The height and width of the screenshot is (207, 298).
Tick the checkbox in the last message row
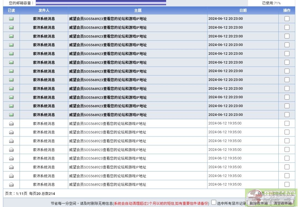pyautogui.click(x=287, y=184)
